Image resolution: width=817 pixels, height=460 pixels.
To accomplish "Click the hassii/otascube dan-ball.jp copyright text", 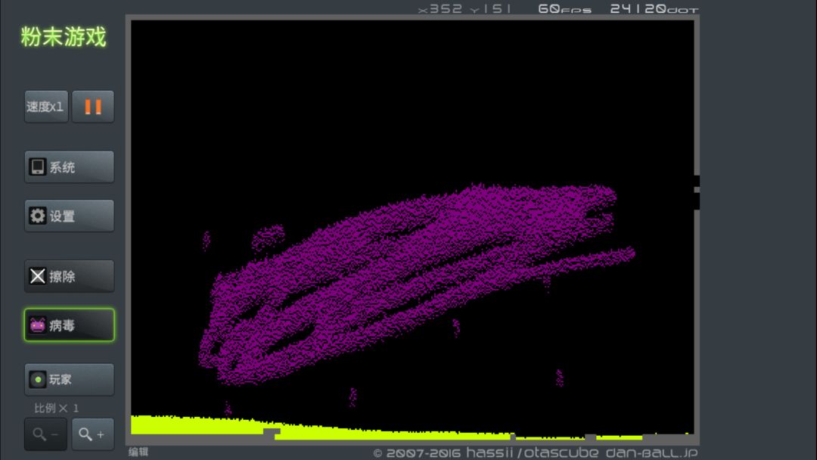I will [x=536, y=452].
